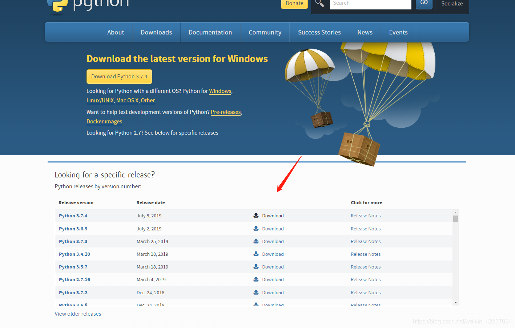This screenshot has width=515, height=328.
Task: Open the Success Stories menu
Action: click(319, 32)
